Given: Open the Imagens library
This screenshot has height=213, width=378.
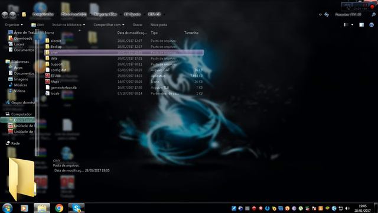Looking at the screenshot, I should [x=18, y=79].
